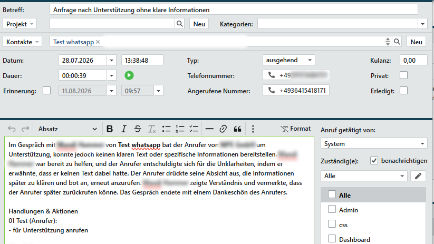The image size is (434, 244).
Task: Click the Datum field 28.07.2026
Action: point(83,60)
